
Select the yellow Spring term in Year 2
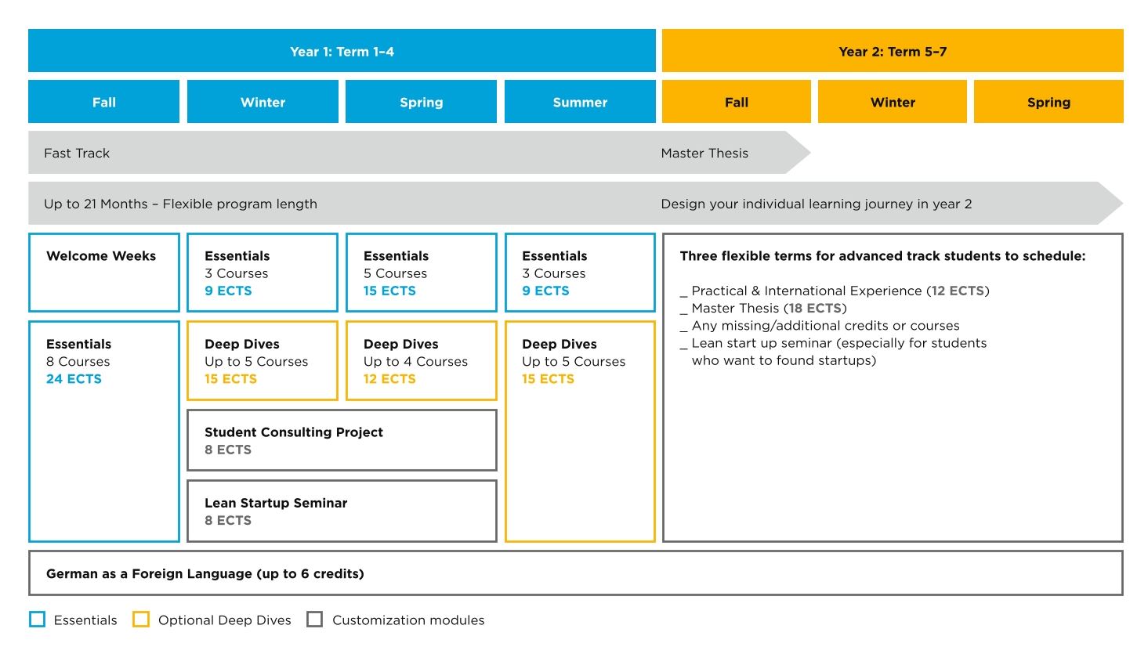tap(1048, 102)
